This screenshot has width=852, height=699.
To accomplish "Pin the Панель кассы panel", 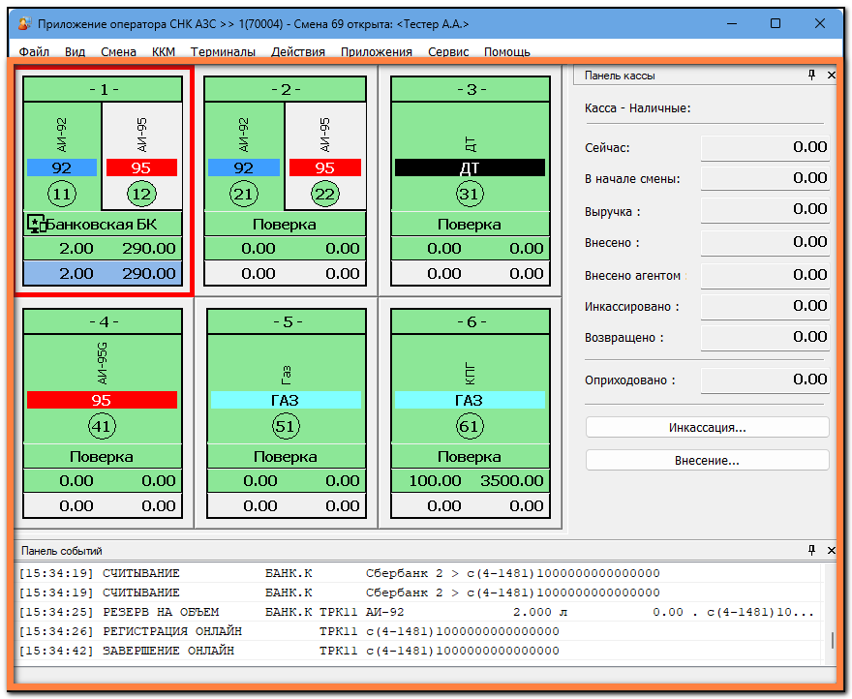I will point(811,75).
